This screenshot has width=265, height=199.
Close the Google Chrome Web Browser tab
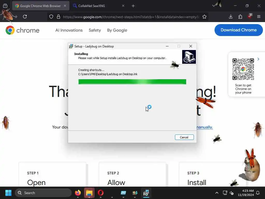[x=65, y=6]
